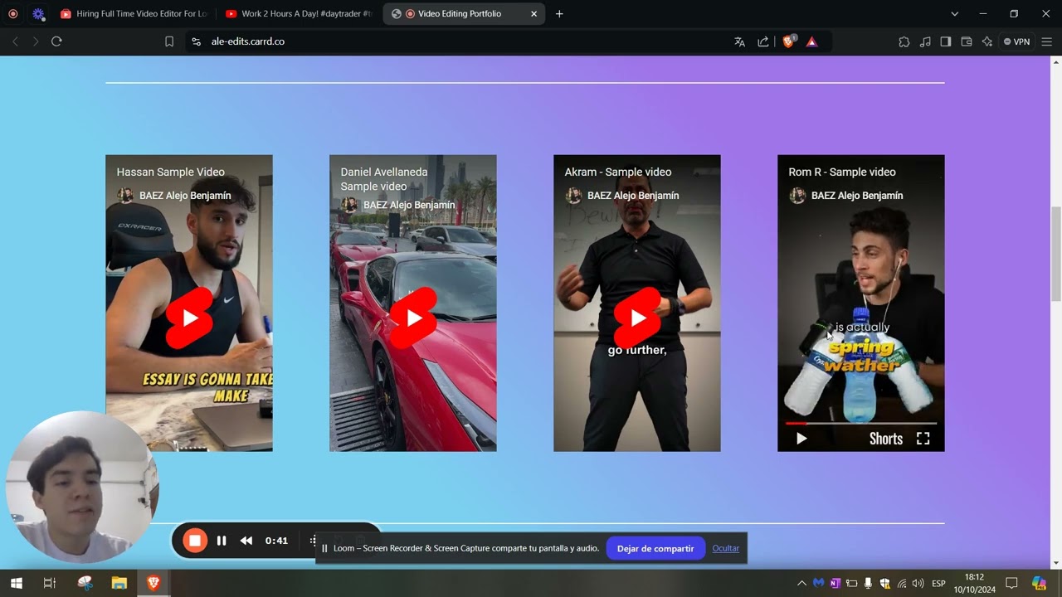Open Shorts link on Rom R video

point(886,439)
